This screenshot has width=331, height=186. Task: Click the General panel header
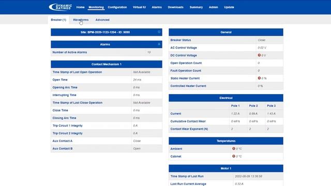226,32
